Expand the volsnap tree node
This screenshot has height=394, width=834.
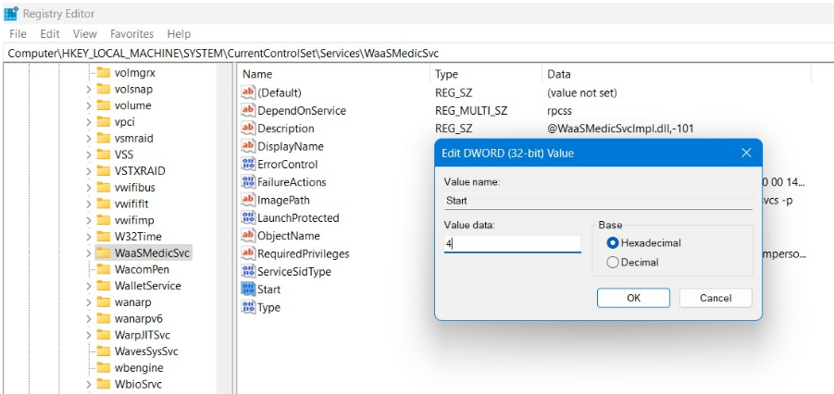88,90
